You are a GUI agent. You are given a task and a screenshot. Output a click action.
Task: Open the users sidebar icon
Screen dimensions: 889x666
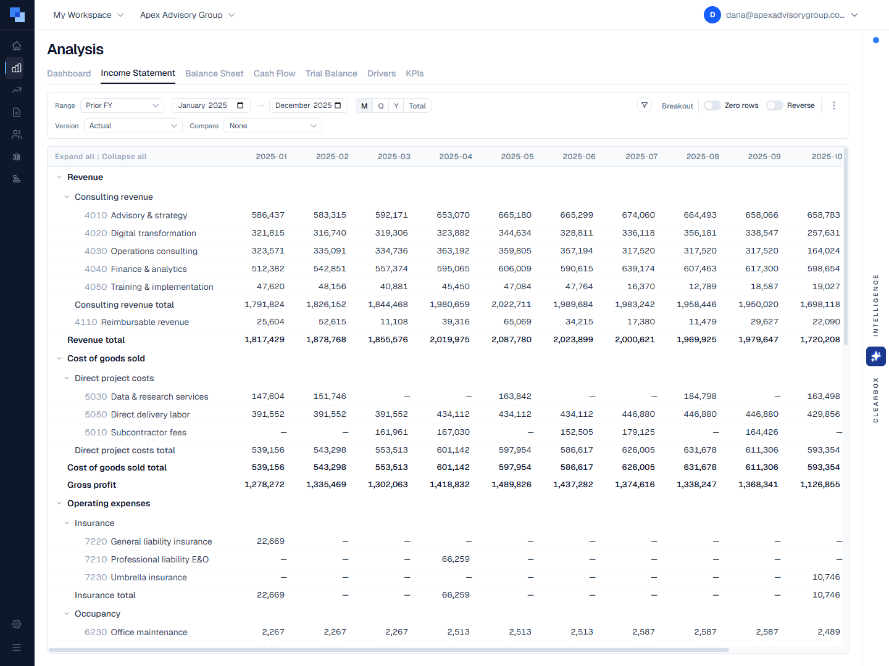pos(17,134)
